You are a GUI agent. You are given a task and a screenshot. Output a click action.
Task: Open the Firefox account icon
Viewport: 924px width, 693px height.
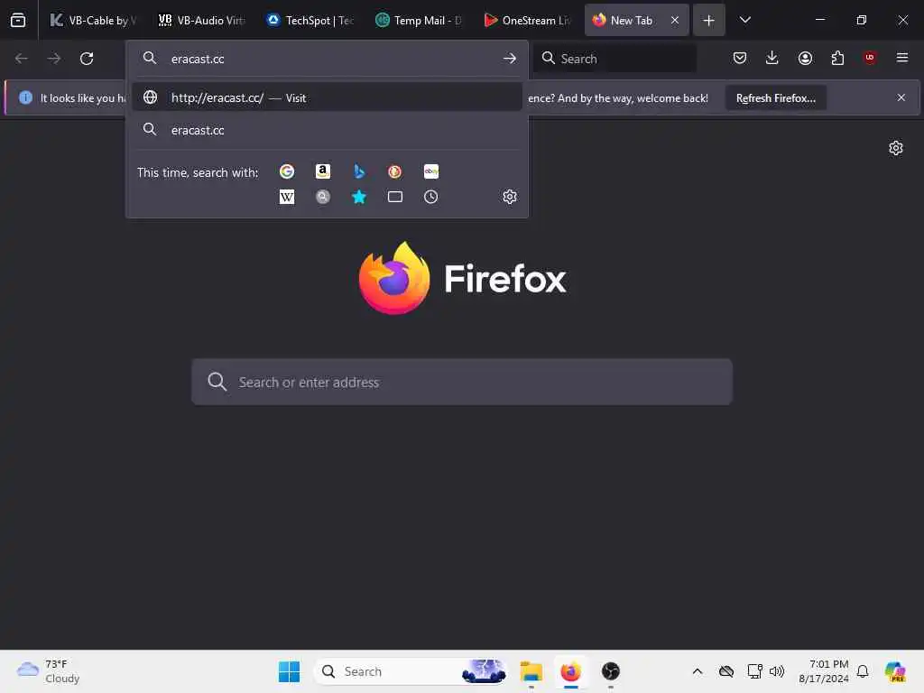click(805, 58)
